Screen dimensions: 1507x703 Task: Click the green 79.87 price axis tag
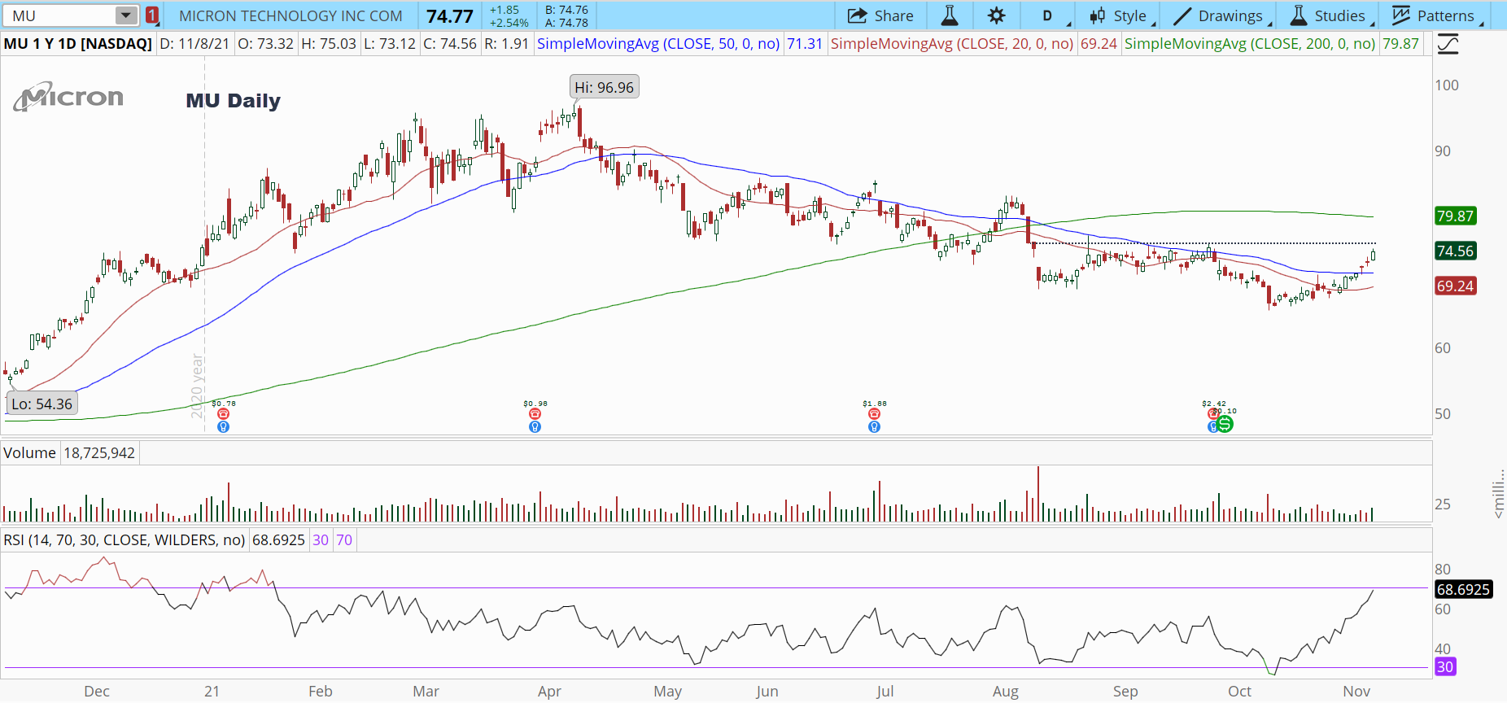[x=1456, y=216]
